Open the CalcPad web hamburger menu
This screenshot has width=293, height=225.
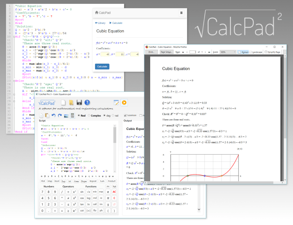(181, 13)
